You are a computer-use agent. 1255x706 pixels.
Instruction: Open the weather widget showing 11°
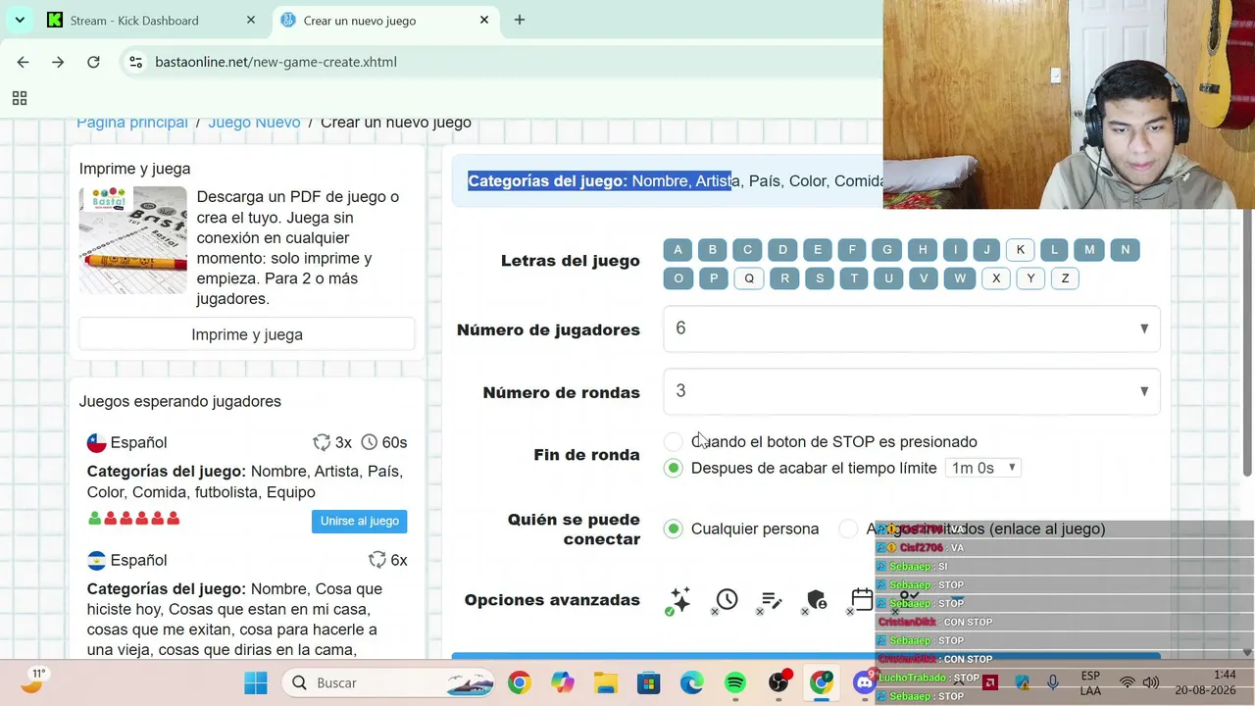(x=33, y=681)
